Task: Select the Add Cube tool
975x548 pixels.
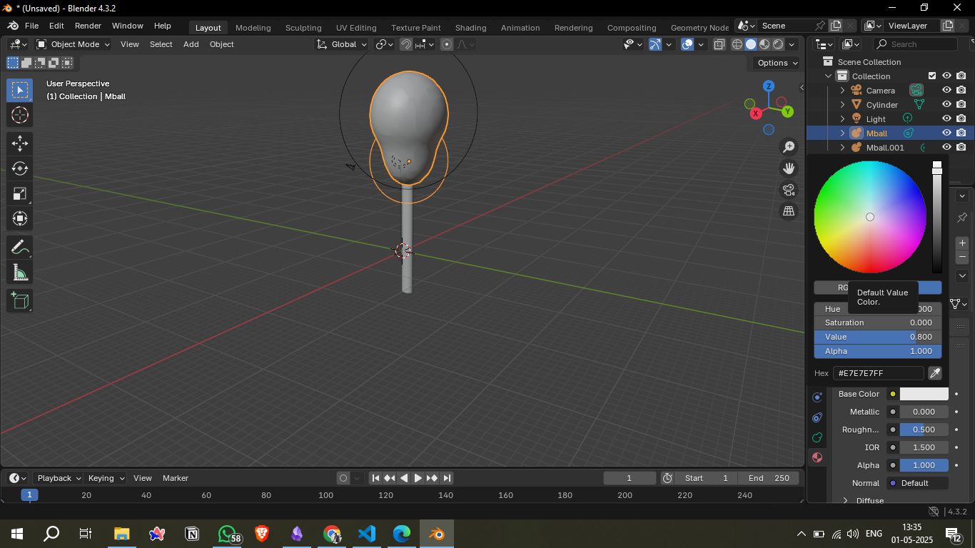Action: point(20,301)
